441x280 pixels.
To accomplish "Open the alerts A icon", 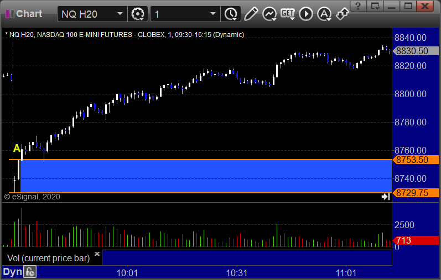I will coord(324,14).
